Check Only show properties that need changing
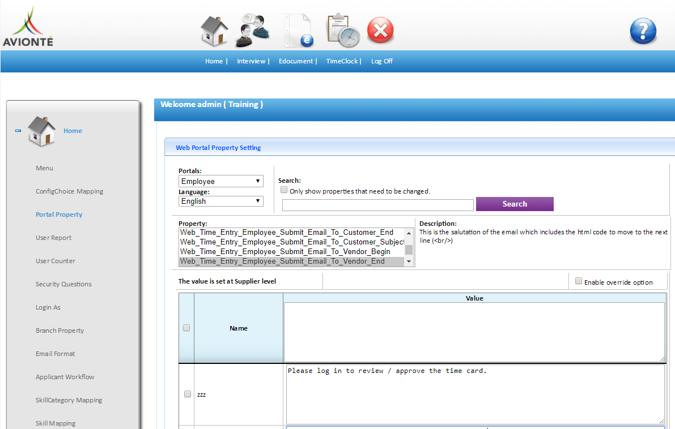 [284, 190]
